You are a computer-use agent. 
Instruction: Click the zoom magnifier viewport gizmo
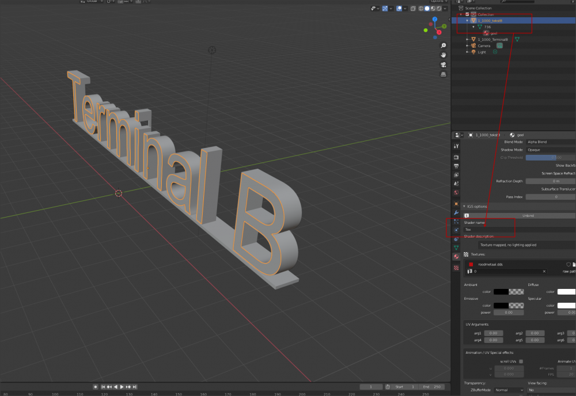444,45
